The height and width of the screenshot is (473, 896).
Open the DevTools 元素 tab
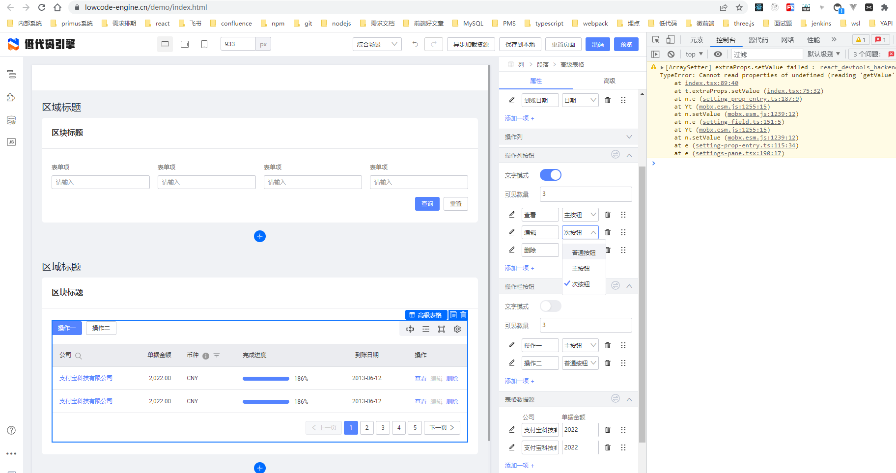coord(697,40)
